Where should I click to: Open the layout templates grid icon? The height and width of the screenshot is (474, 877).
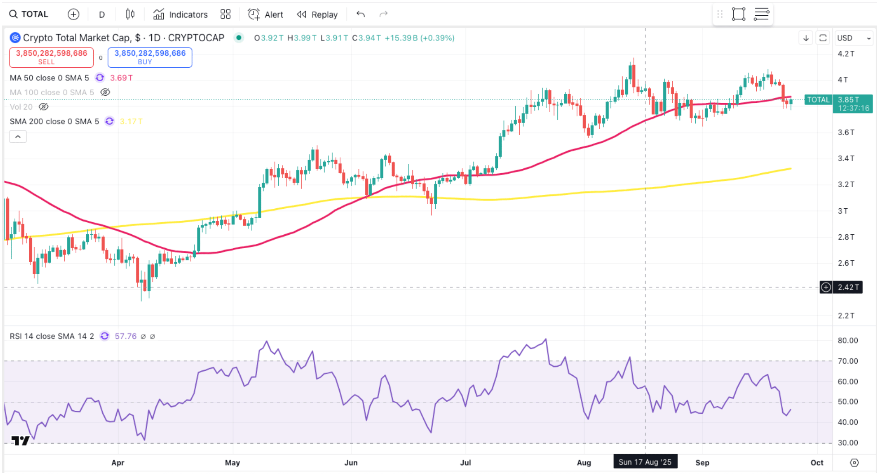tap(225, 14)
